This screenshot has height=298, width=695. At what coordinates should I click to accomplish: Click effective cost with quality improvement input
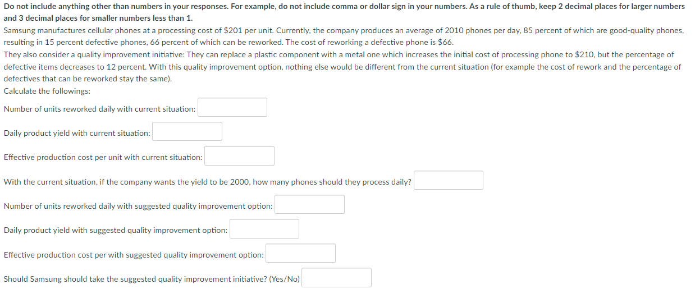point(301,254)
